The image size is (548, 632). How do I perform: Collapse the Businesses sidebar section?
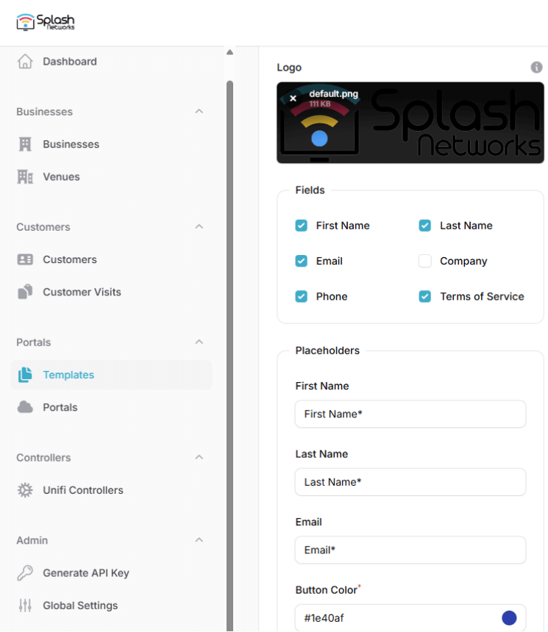pos(199,112)
